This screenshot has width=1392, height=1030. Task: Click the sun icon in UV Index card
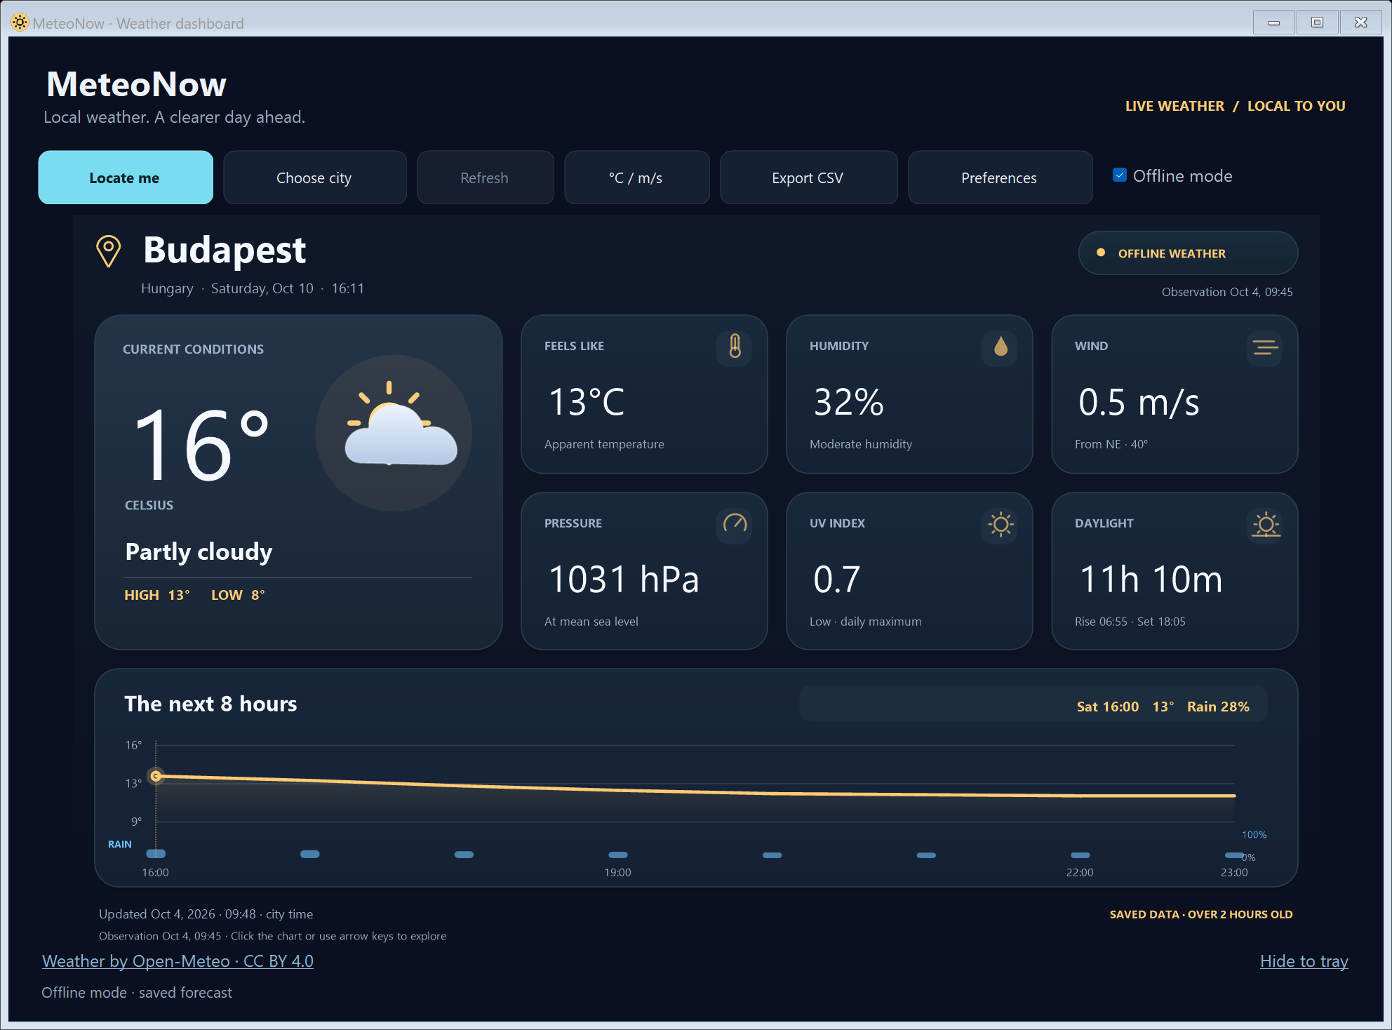pos(1001,523)
